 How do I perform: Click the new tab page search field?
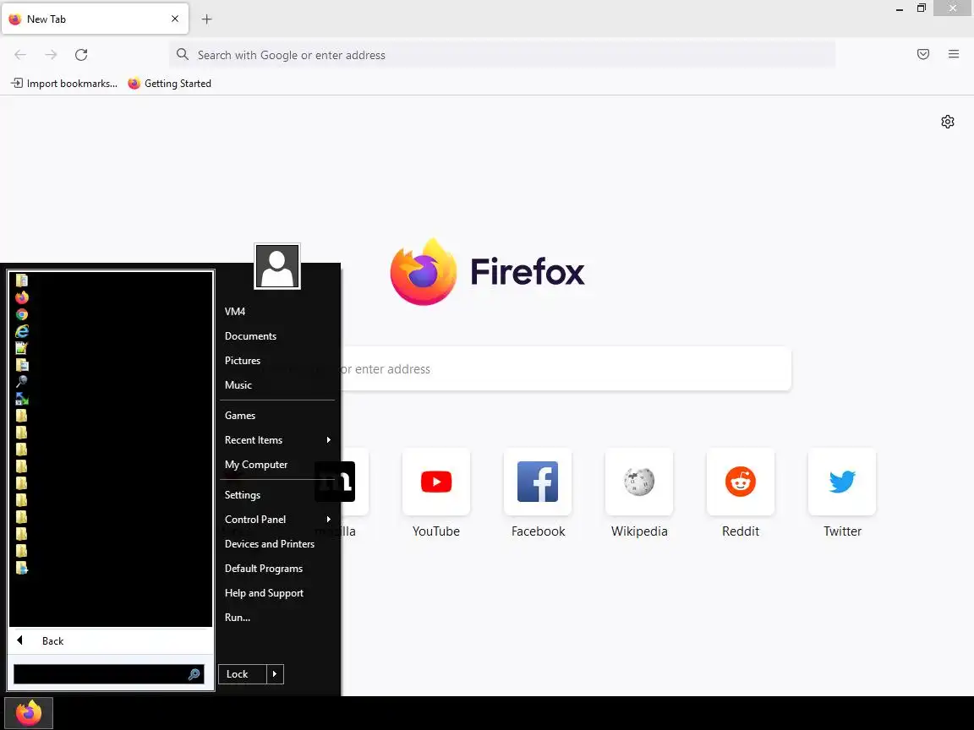pyautogui.click(x=566, y=368)
